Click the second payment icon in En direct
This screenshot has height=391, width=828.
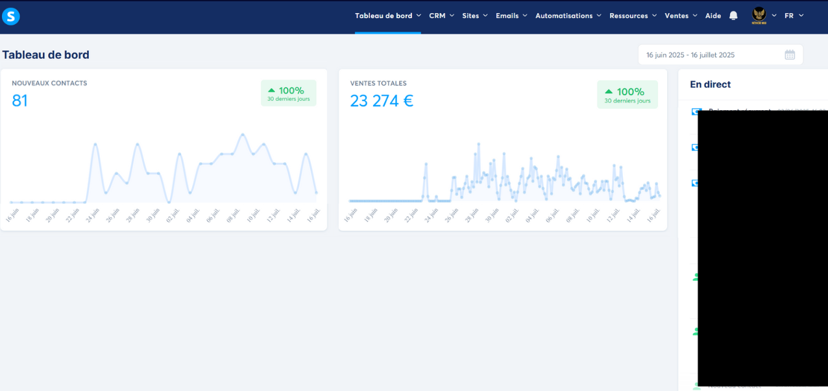tap(695, 147)
